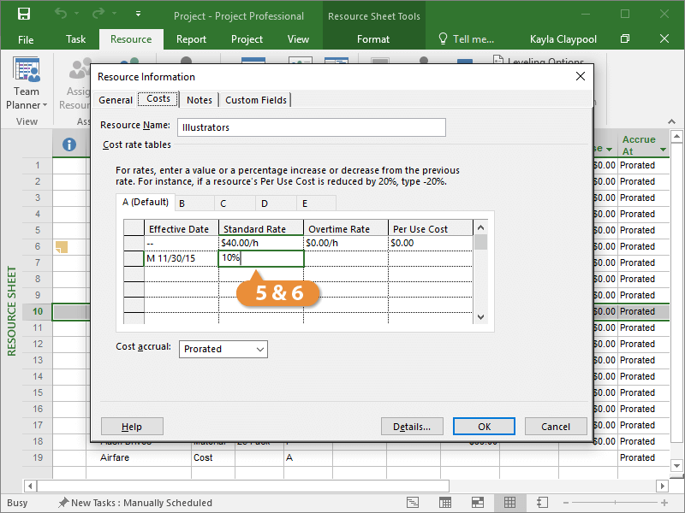The image size is (685, 513).
Task: Click the Save icon in the title bar
Action: [24, 15]
